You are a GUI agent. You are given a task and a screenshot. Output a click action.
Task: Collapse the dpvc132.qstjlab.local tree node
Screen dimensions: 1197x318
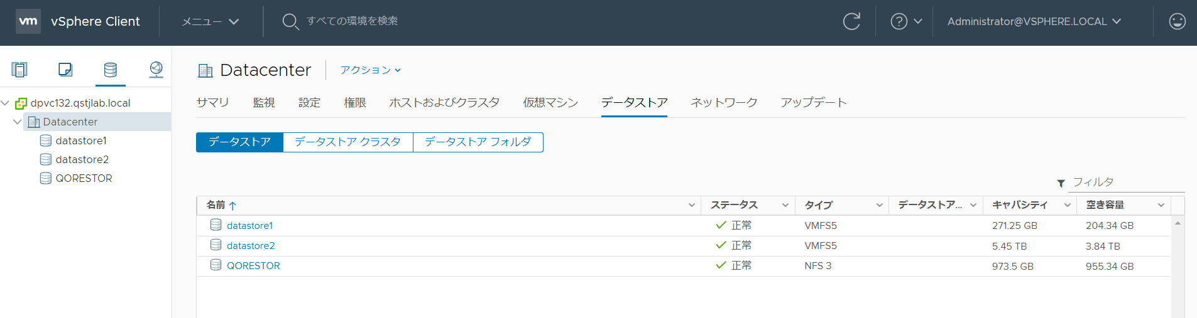click(x=5, y=103)
